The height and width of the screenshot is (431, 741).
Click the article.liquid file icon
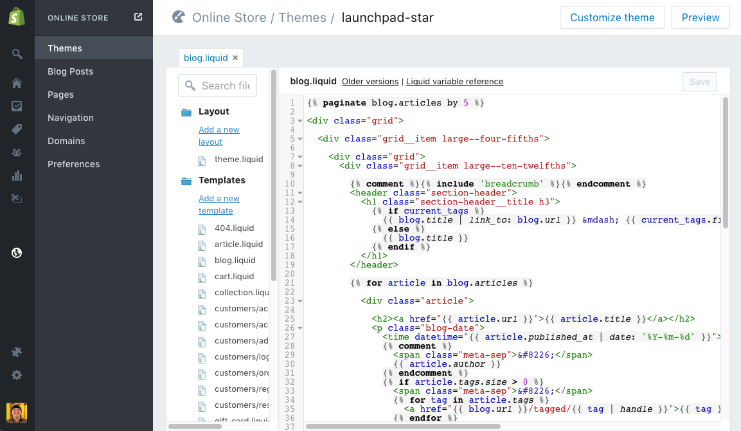(202, 246)
